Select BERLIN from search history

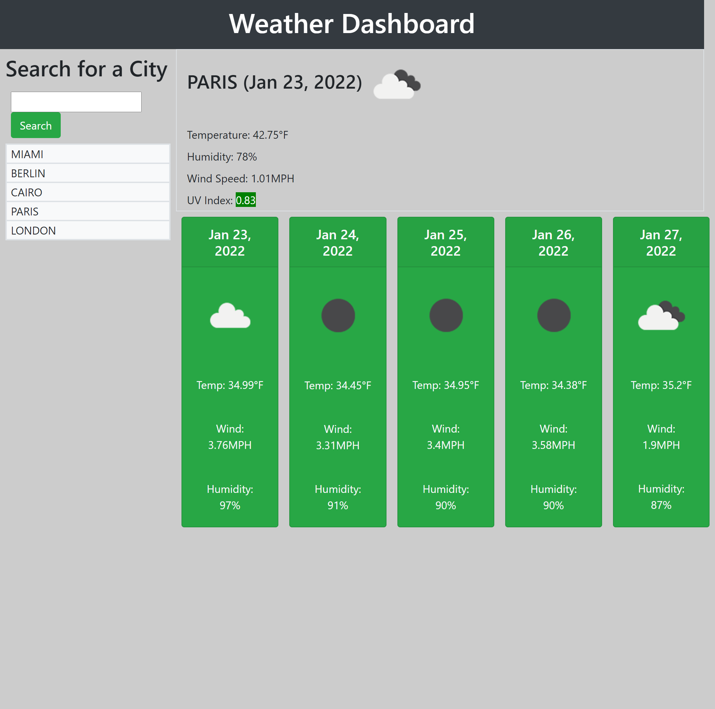click(88, 173)
